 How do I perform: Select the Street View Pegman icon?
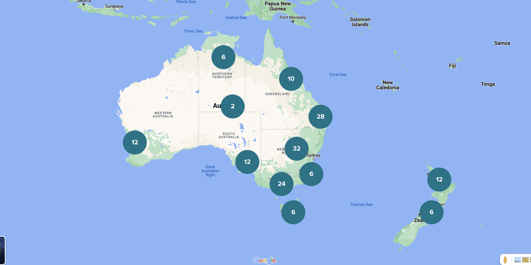(505, 260)
